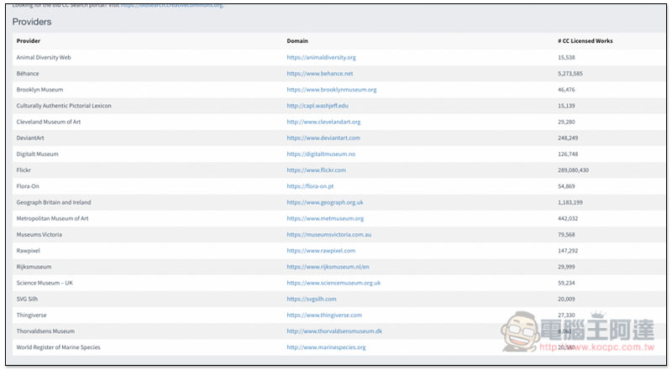This screenshot has width=672, height=370.
Task: Select Metropolitan Museum of Art text
Action: click(x=52, y=218)
